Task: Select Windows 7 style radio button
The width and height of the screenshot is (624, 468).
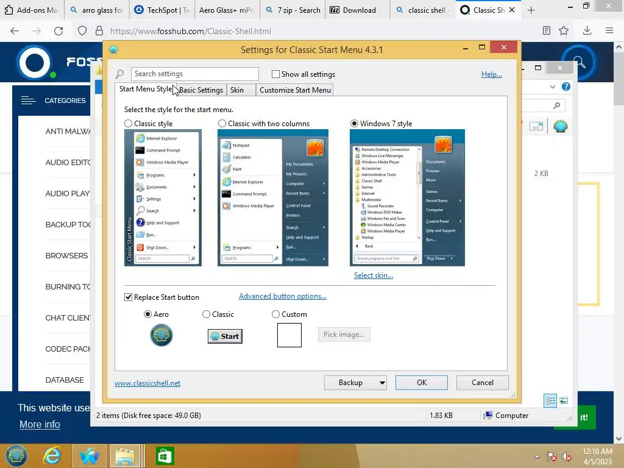Action: coord(354,124)
